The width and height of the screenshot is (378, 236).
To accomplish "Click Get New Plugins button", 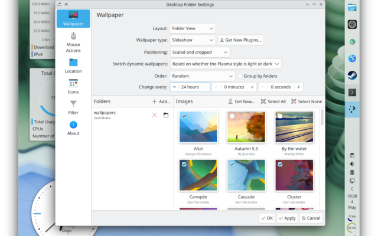I will tap(240, 40).
